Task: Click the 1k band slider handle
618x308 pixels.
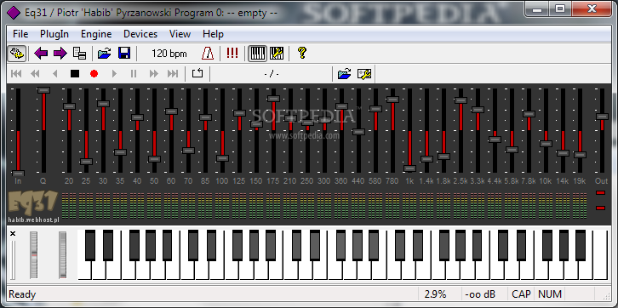Action: (409, 168)
